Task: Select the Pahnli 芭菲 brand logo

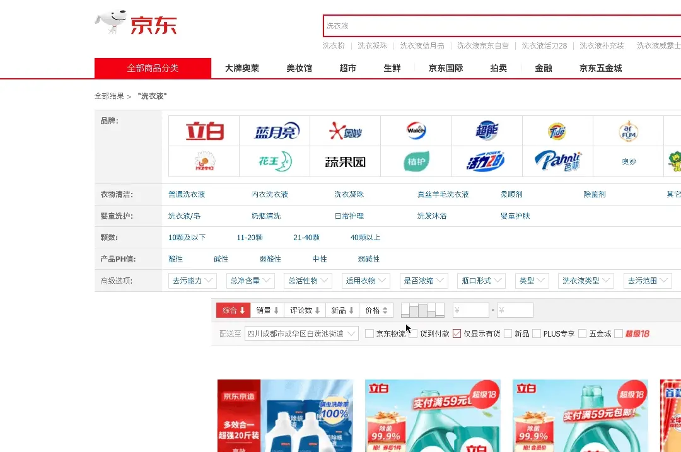Action: click(557, 161)
